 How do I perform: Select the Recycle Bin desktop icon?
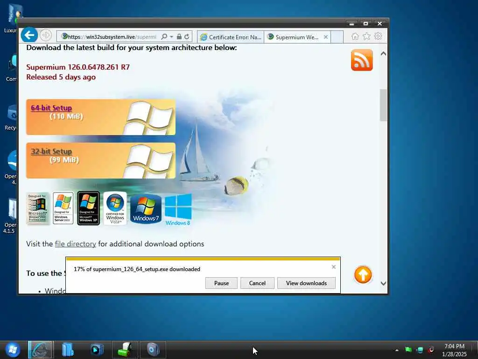12,117
